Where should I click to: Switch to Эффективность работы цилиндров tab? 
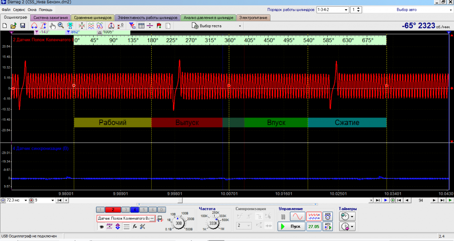coord(147,18)
